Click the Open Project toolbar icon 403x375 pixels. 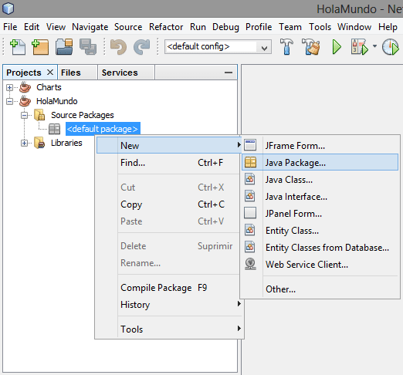tap(64, 47)
